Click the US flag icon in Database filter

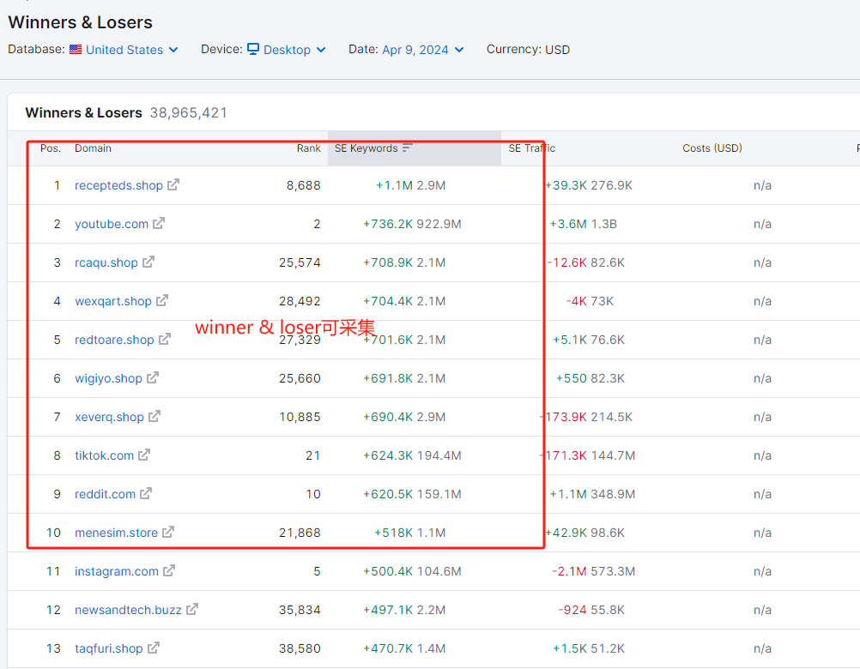tap(76, 49)
